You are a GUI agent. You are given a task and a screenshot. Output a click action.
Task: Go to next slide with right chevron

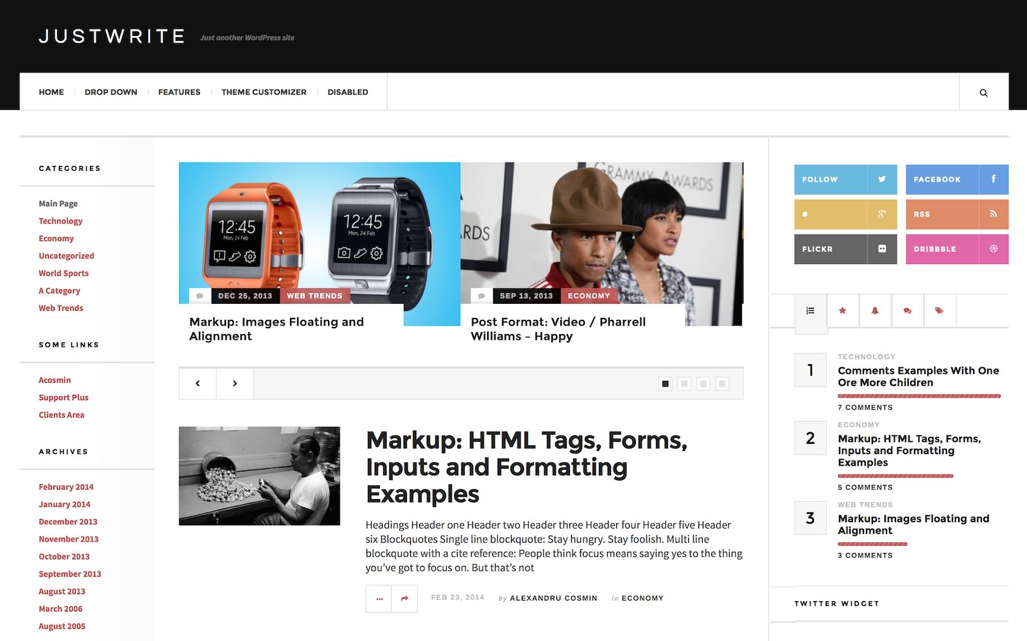[235, 383]
